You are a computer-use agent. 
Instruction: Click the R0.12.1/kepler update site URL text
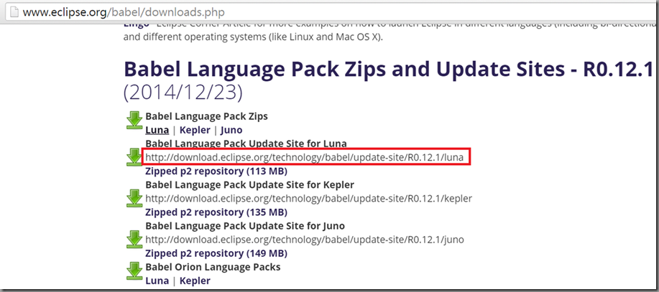tap(309, 198)
